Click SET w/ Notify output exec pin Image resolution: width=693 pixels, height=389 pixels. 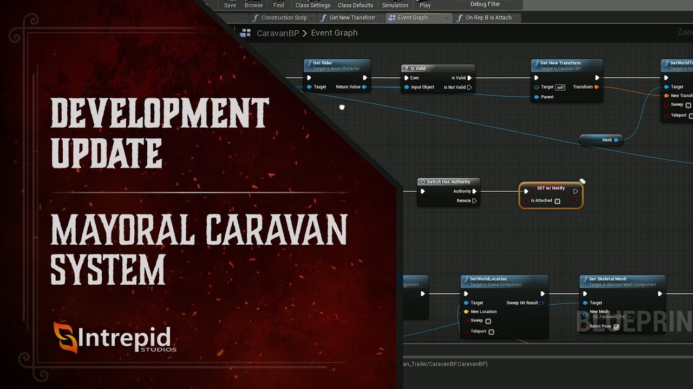click(575, 191)
